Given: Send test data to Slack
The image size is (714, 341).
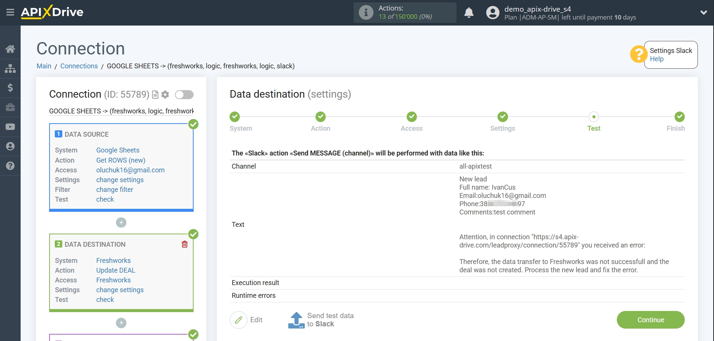Looking at the screenshot, I should (x=321, y=320).
